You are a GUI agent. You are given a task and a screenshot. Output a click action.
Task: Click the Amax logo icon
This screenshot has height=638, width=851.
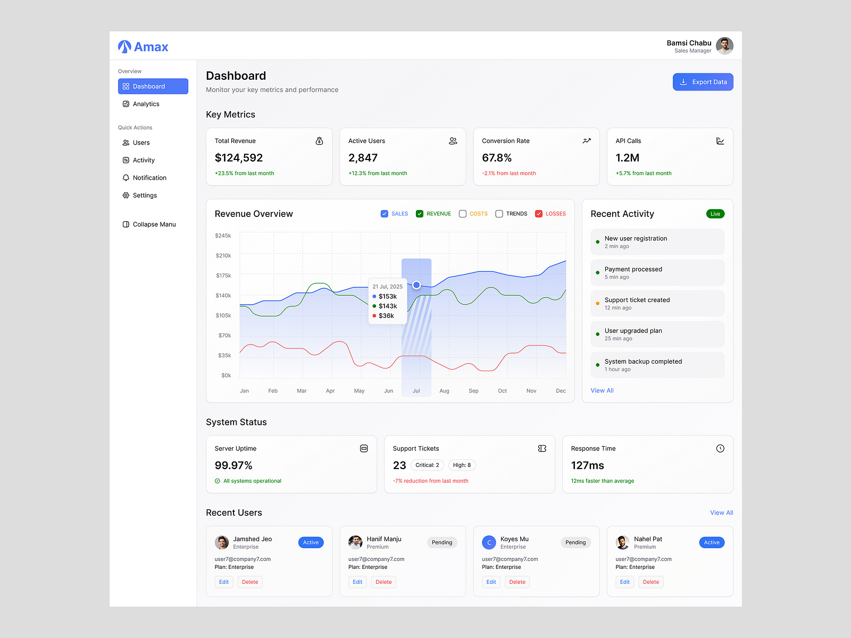[124, 46]
